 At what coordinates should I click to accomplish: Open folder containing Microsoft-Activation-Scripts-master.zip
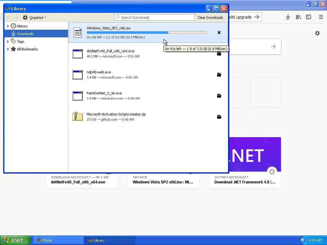219,117
